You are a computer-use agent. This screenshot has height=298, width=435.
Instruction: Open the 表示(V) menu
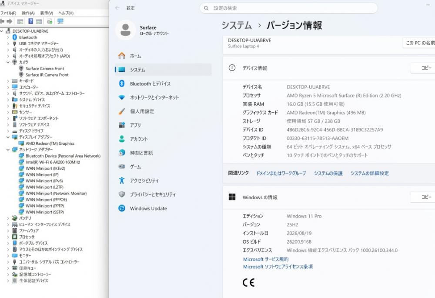[x=47, y=13]
